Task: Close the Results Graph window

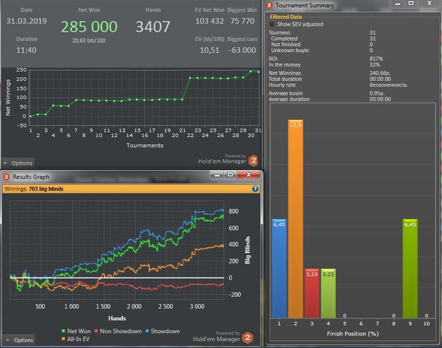Action: pos(249,174)
